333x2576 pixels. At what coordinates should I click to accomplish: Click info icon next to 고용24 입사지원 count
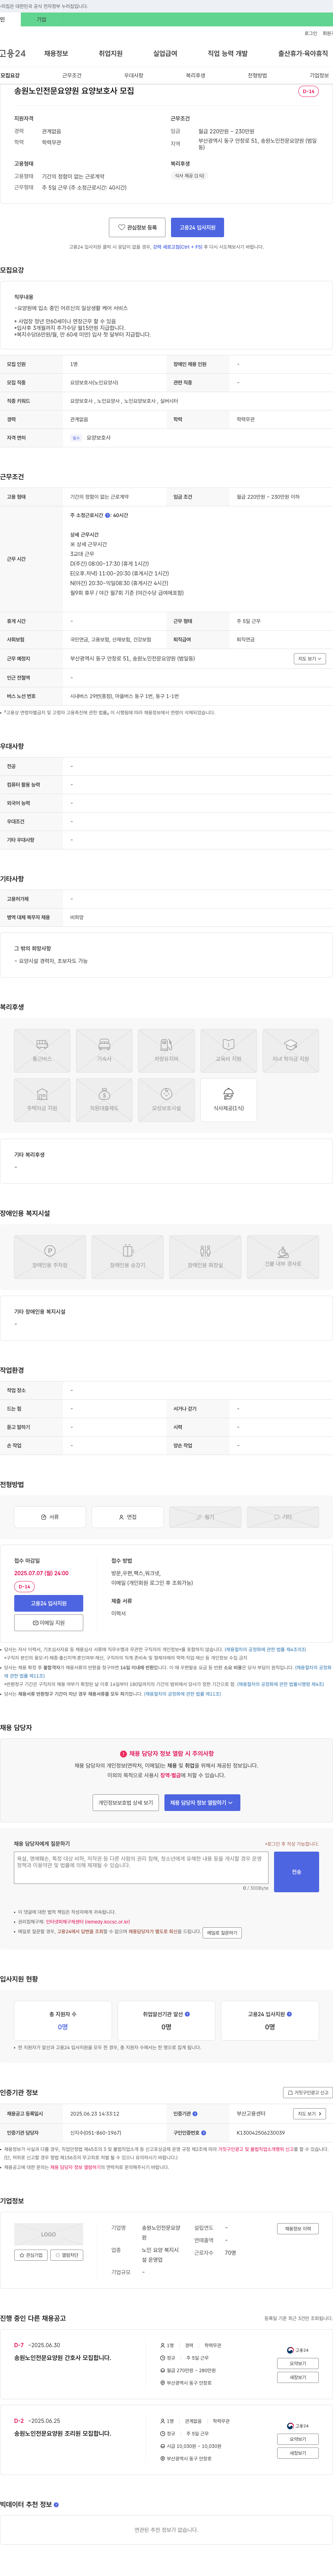(289, 2014)
